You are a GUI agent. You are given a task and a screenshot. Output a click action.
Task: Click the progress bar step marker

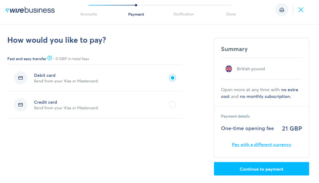point(136,5)
